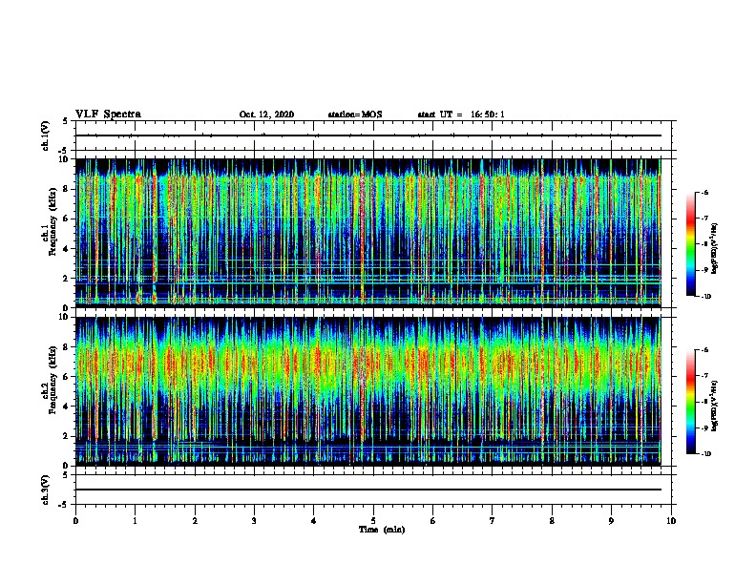Click the "ch.3(V)" waveform axis label
Image resolution: width=756 pixels, height=584 pixels.
click(46, 490)
